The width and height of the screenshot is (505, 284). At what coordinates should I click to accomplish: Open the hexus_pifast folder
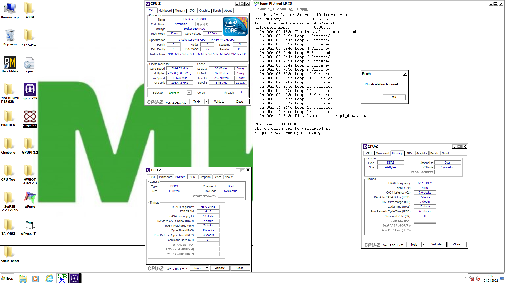(x=10, y=254)
